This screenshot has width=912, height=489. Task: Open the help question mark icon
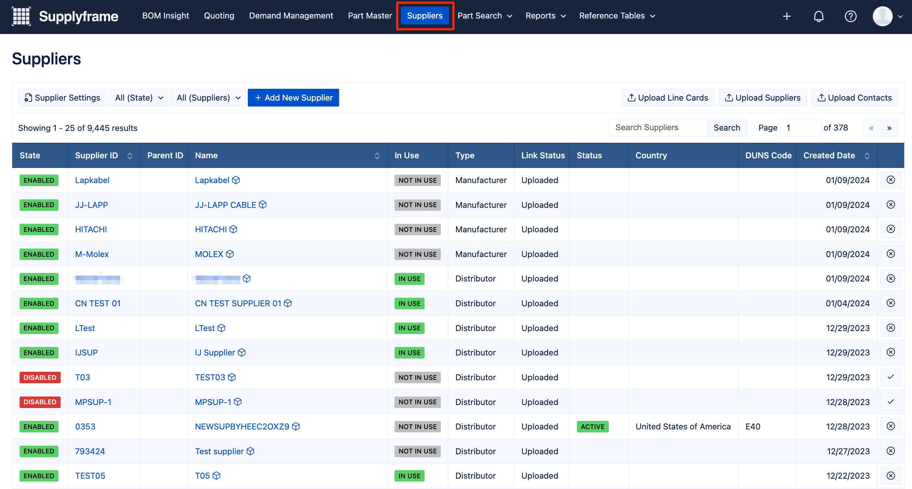tap(851, 16)
